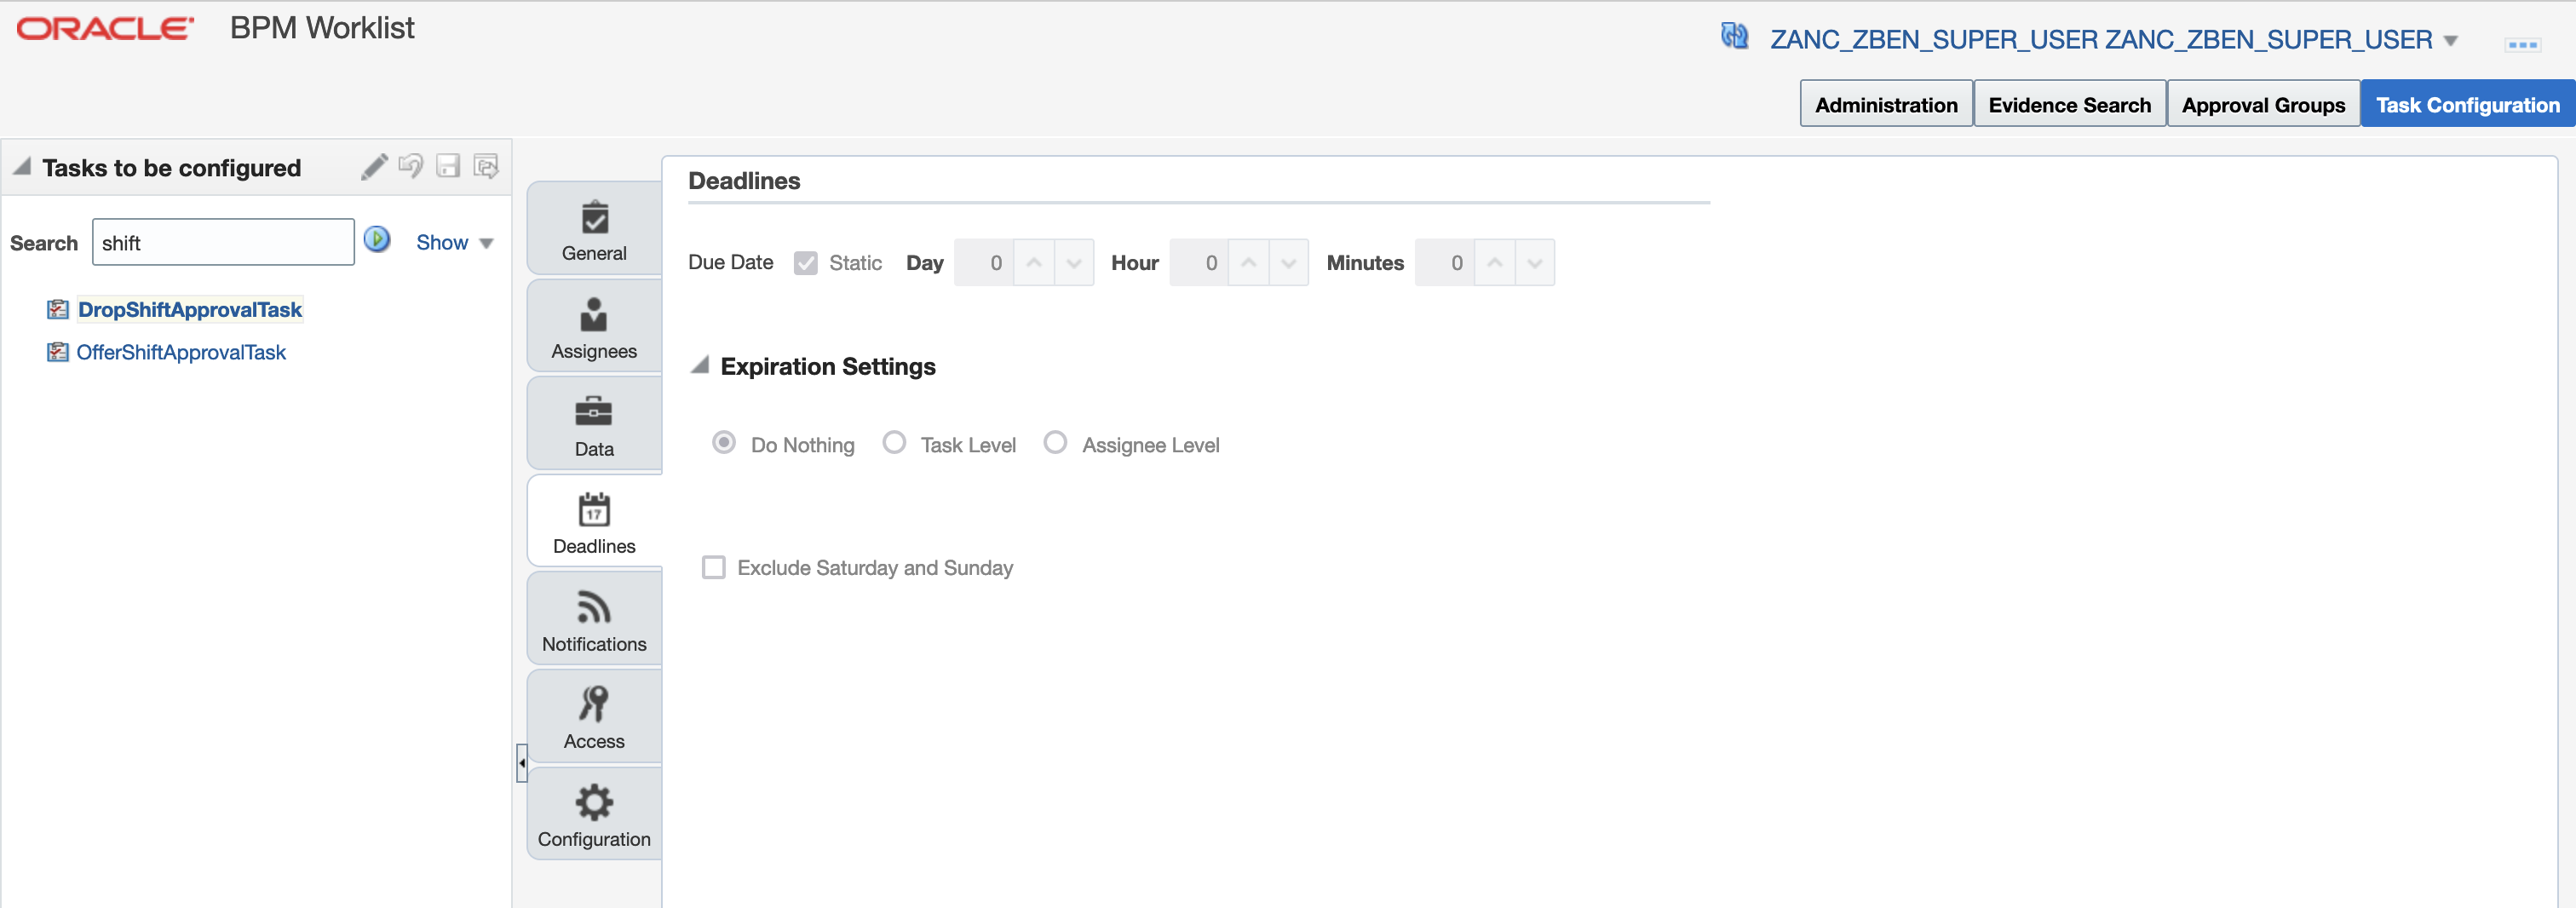Click the save floppy disk icon
Viewport: 2576px width, 908px height.
(448, 166)
